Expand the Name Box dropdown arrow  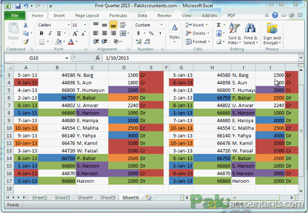[67, 58]
